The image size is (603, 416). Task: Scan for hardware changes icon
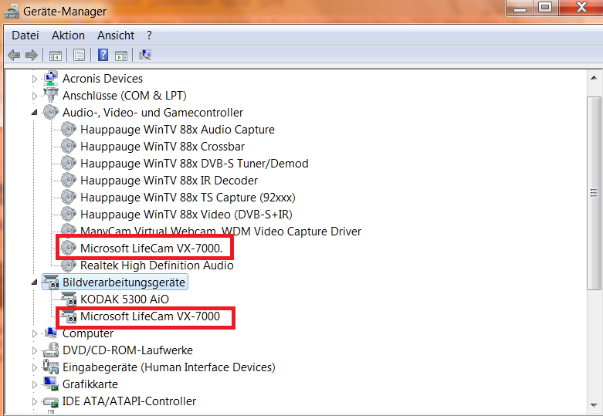(x=145, y=56)
